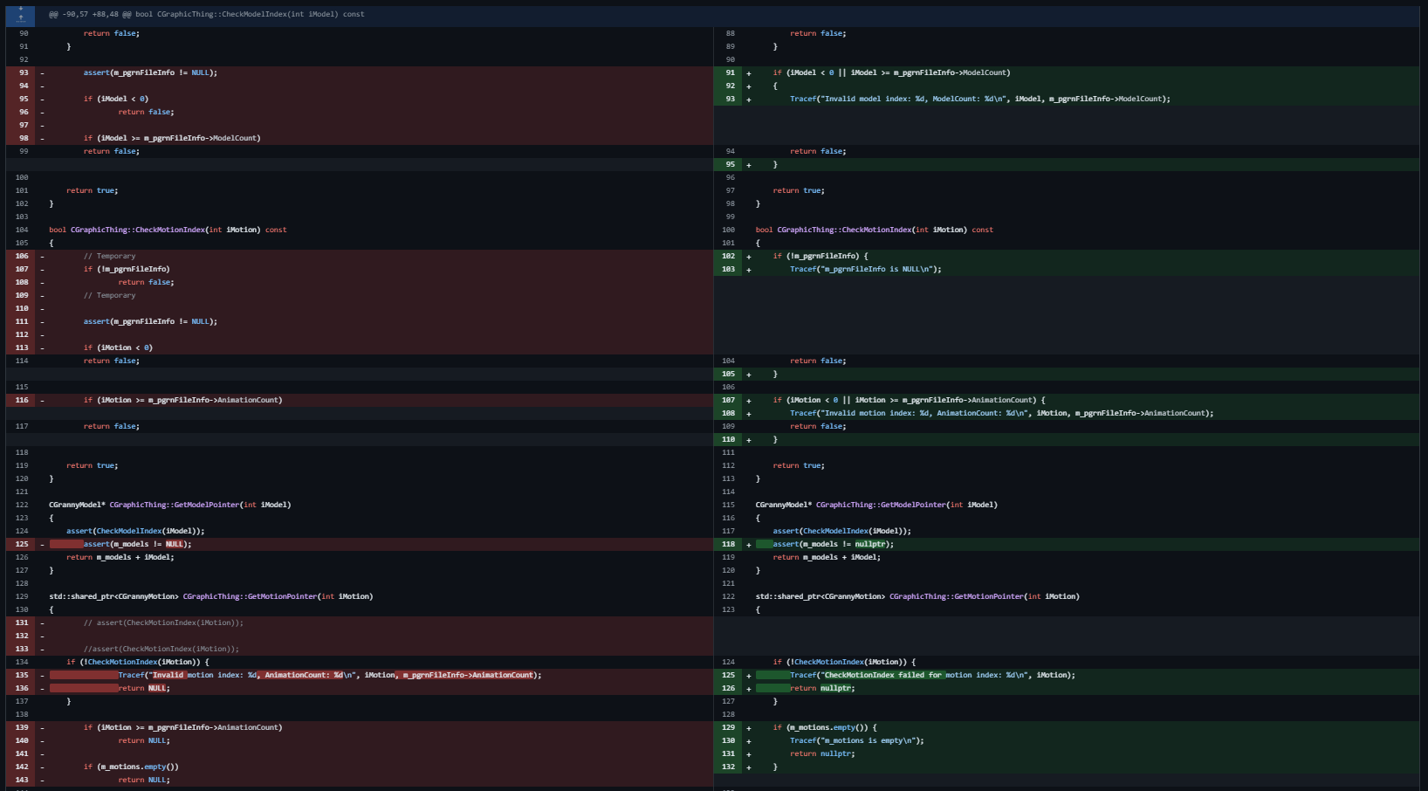The height and width of the screenshot is (791, 1428).
Task: Click 'GetMotionPointer' signature on new line 122
Action: click(917, 596)
